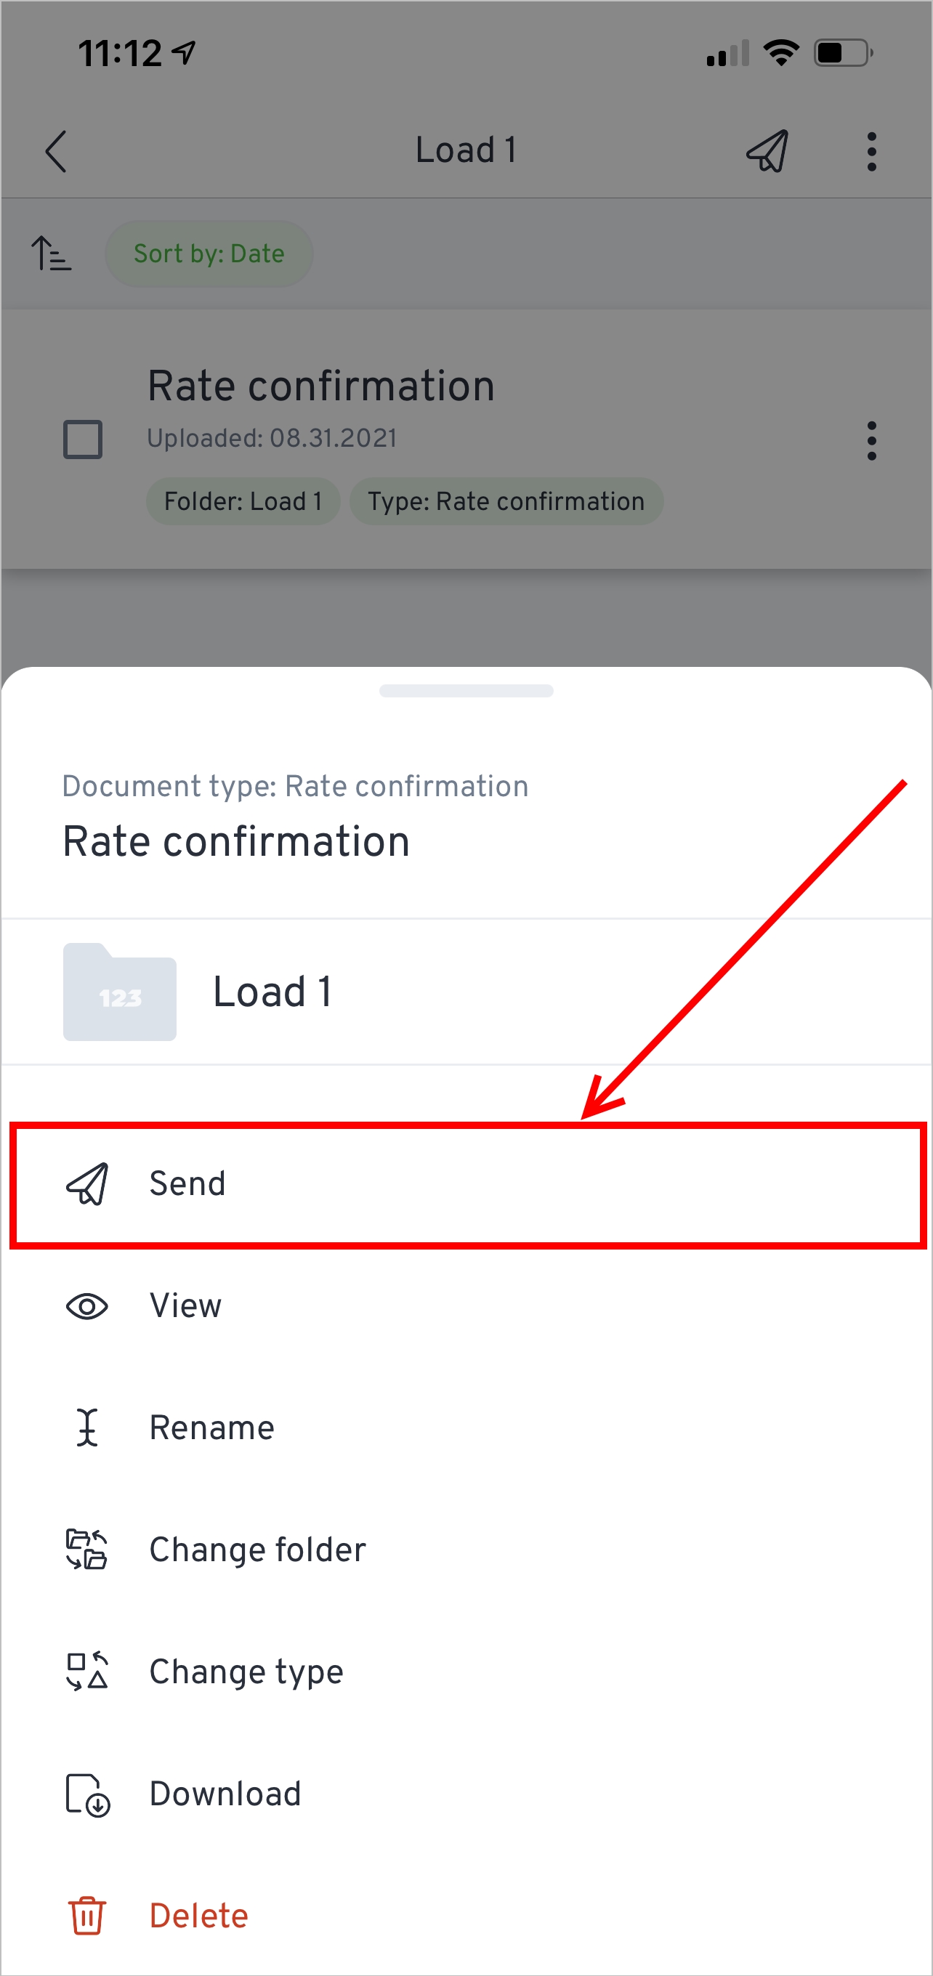Screen dimensions: 933x1976
Task: Tap the Rate confirmation document title
Action: [320, 386]
